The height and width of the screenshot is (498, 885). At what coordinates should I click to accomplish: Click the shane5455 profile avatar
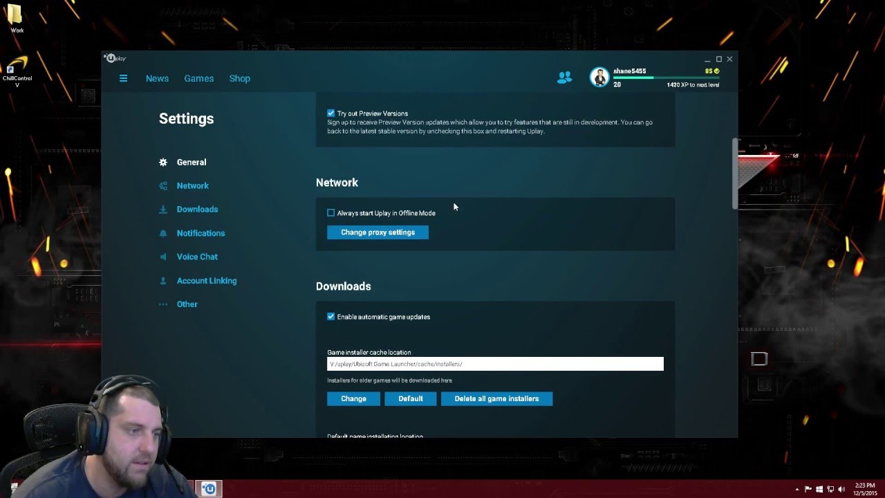click(x=599, y=77)
